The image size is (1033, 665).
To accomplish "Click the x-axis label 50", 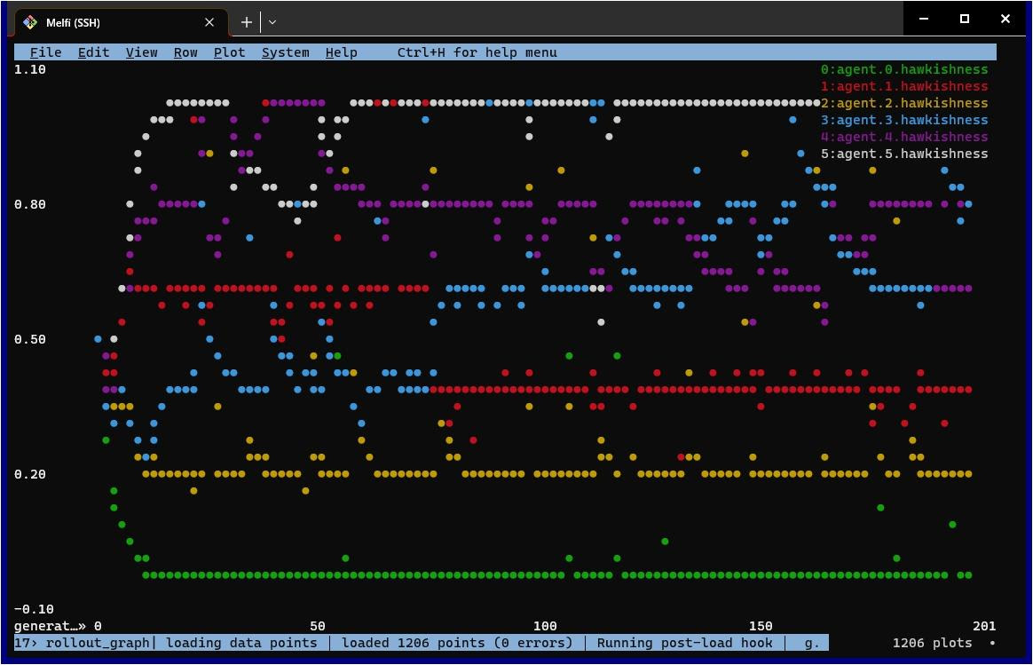I will tap(318, 625).
